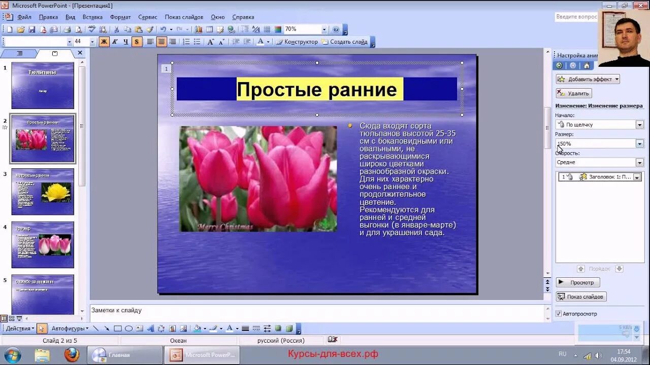This screenshot has height=365, width=650.
Task: Open the font name dropdown
Action: [70, 42]
